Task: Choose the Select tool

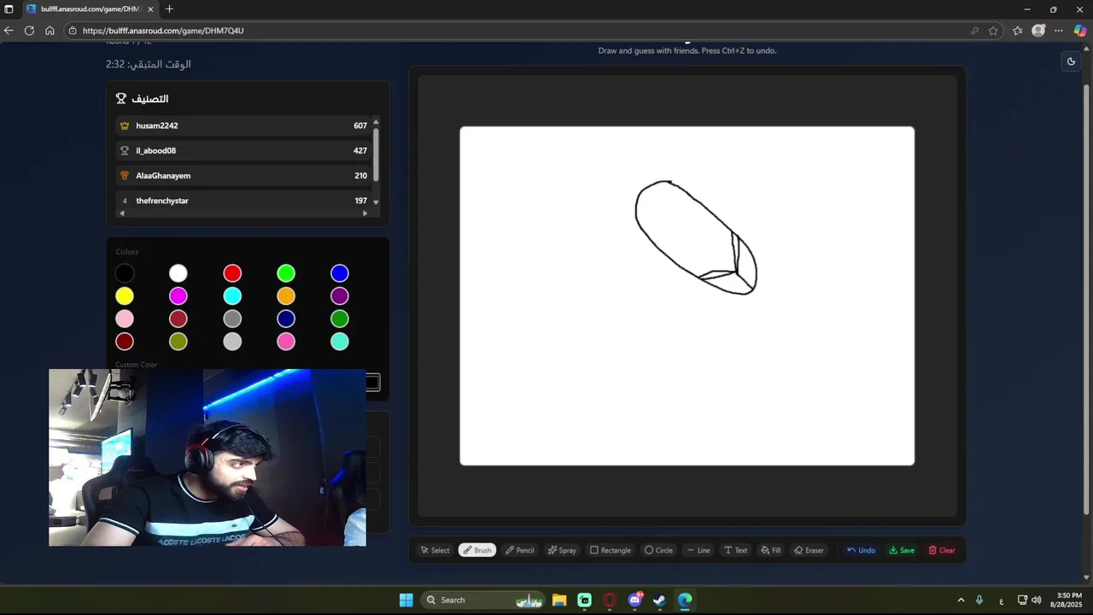Action: coord(435,550)
